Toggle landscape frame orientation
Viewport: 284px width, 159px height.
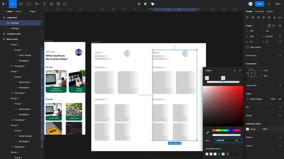click(273, 26)
